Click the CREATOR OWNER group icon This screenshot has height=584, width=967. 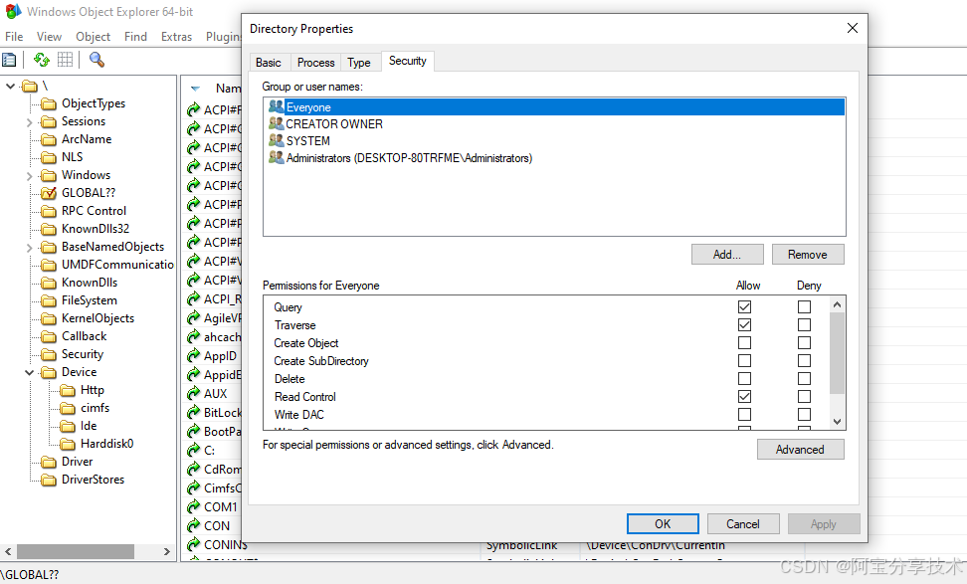[x=277, y=123]
